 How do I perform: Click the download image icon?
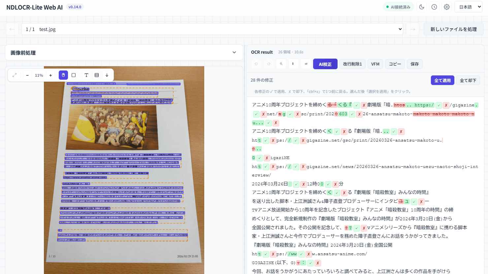point(107,75)
